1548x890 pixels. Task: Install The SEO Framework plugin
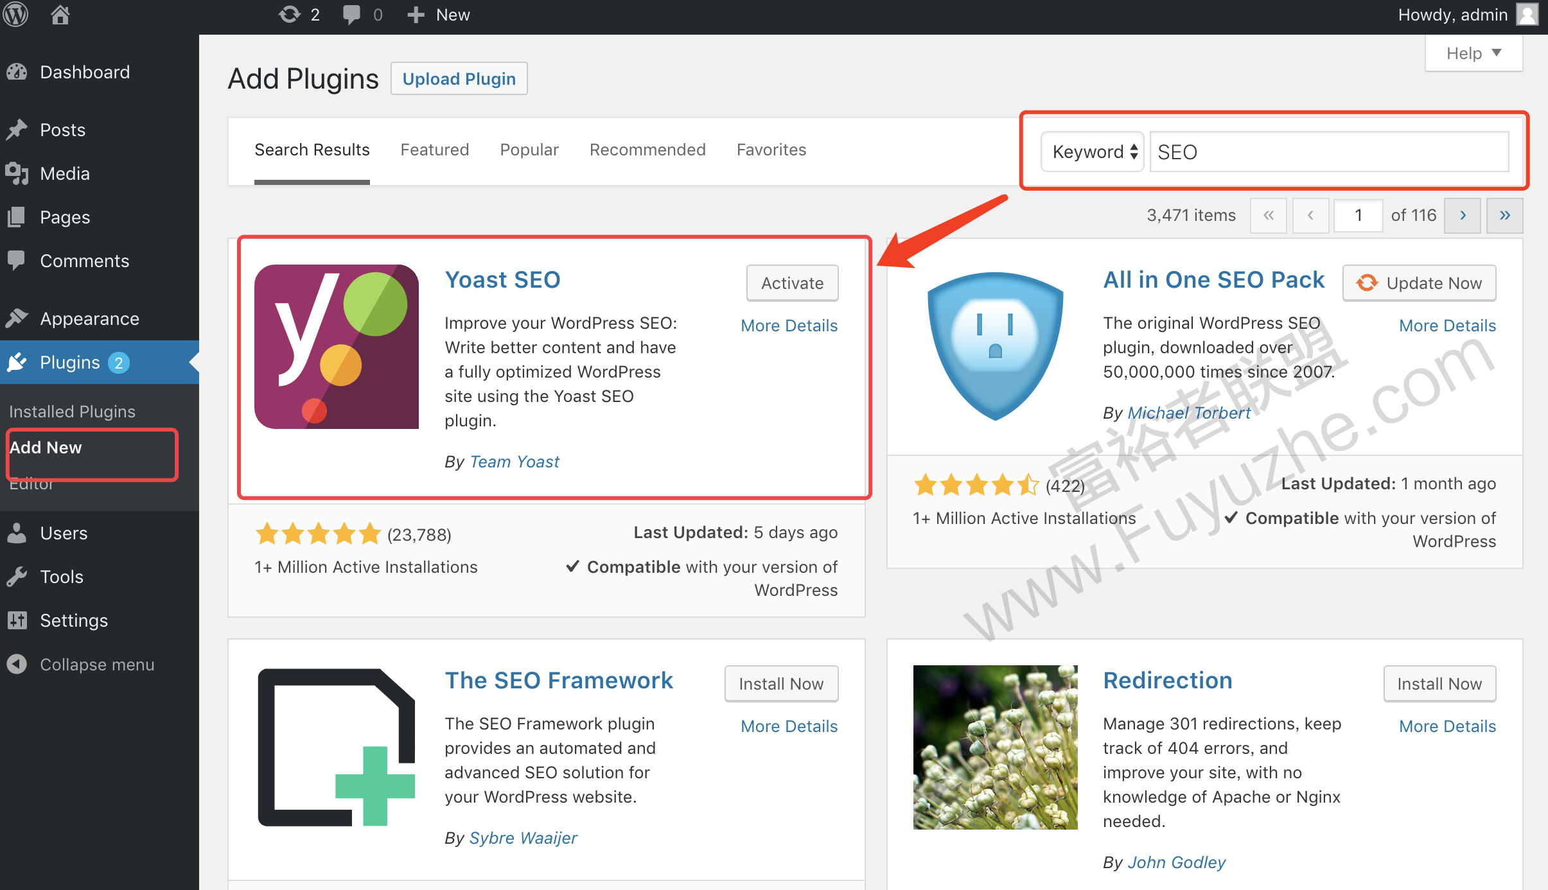click(781, 684)
